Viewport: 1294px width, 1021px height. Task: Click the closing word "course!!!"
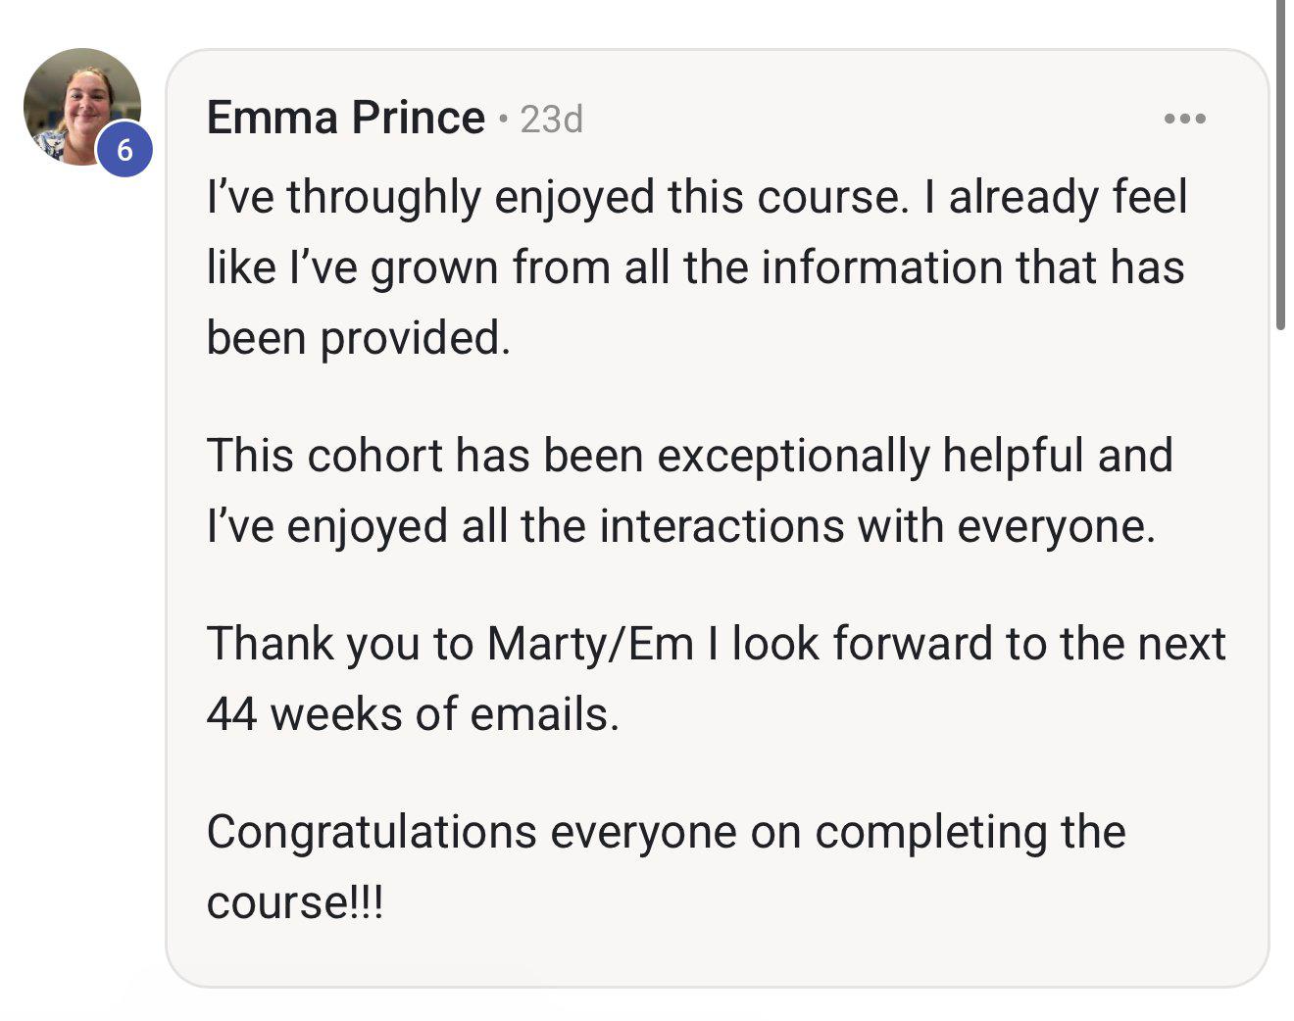295,902
